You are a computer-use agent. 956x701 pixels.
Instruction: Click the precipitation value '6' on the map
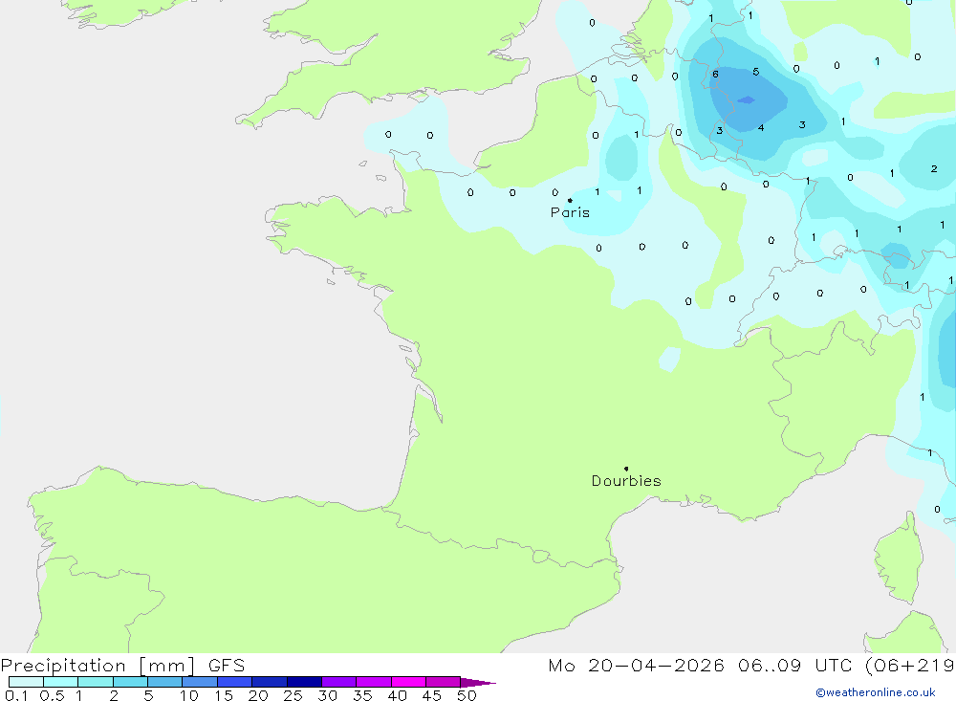click(715, 75)
